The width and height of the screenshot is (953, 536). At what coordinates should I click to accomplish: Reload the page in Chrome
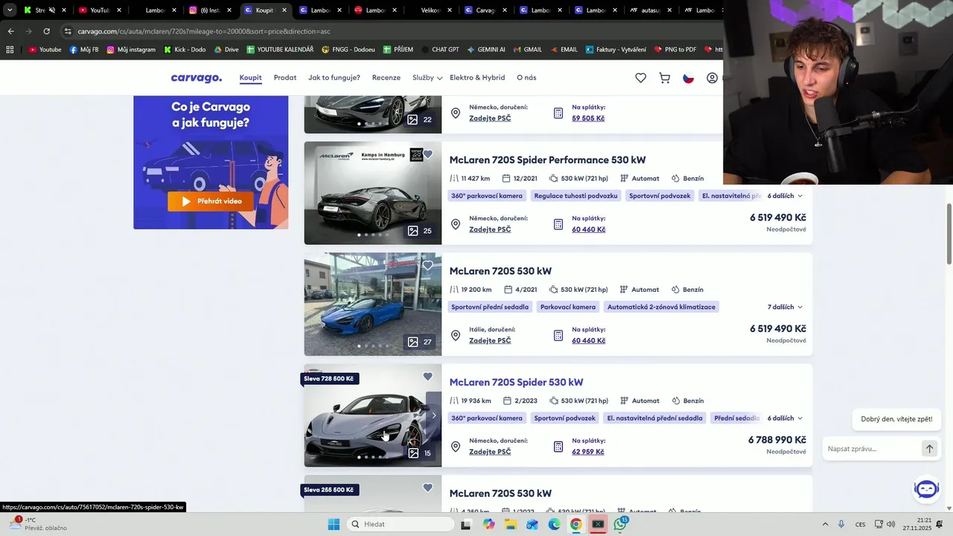tap(46, 31)
